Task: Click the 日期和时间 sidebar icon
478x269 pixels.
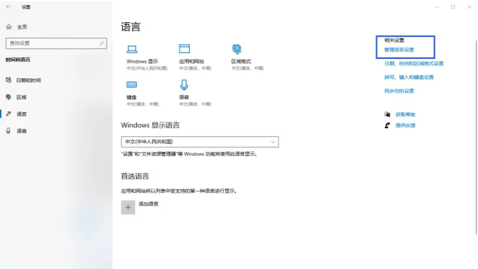Action: point(9,80)
